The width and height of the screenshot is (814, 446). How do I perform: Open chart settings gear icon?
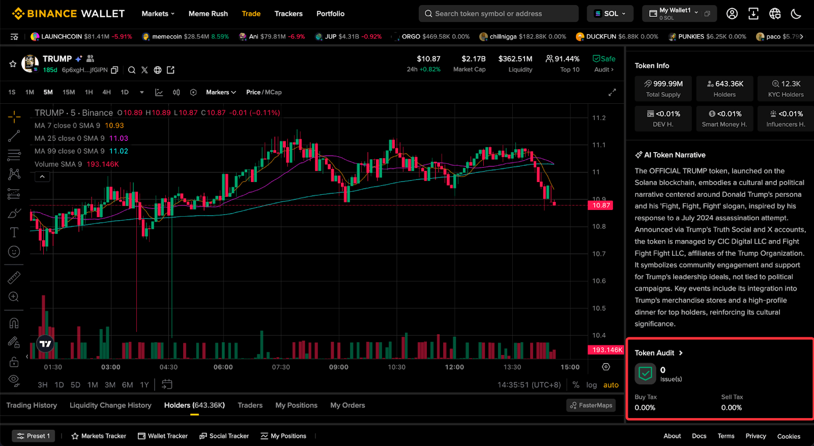(606, 367)
